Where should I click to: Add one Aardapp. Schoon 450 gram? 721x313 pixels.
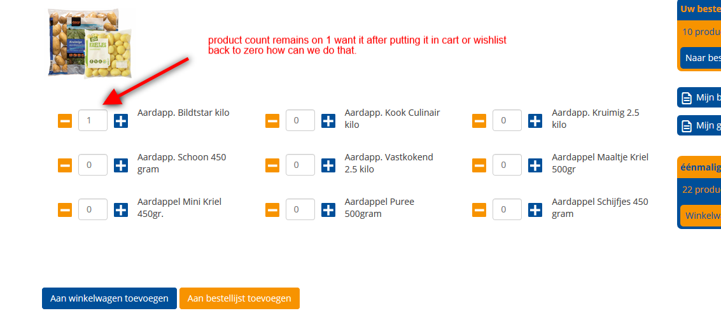121,165
